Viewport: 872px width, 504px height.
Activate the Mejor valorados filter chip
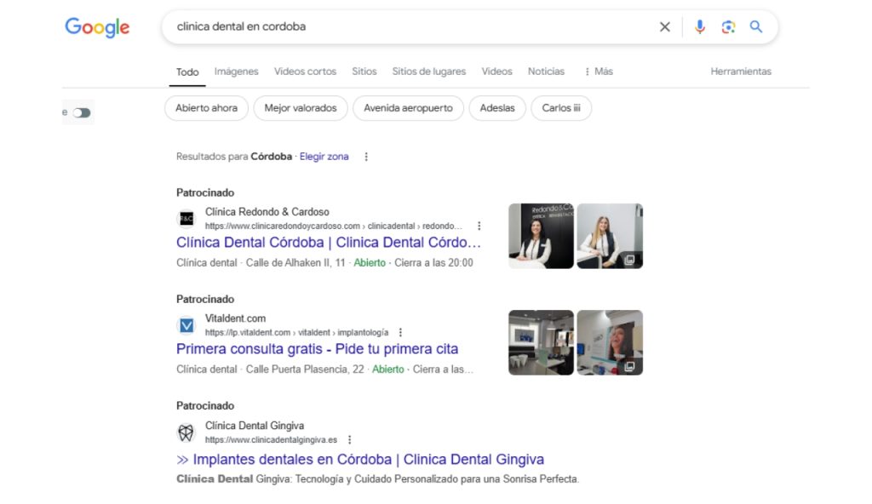pyautogui.click(x=300, y=108)
